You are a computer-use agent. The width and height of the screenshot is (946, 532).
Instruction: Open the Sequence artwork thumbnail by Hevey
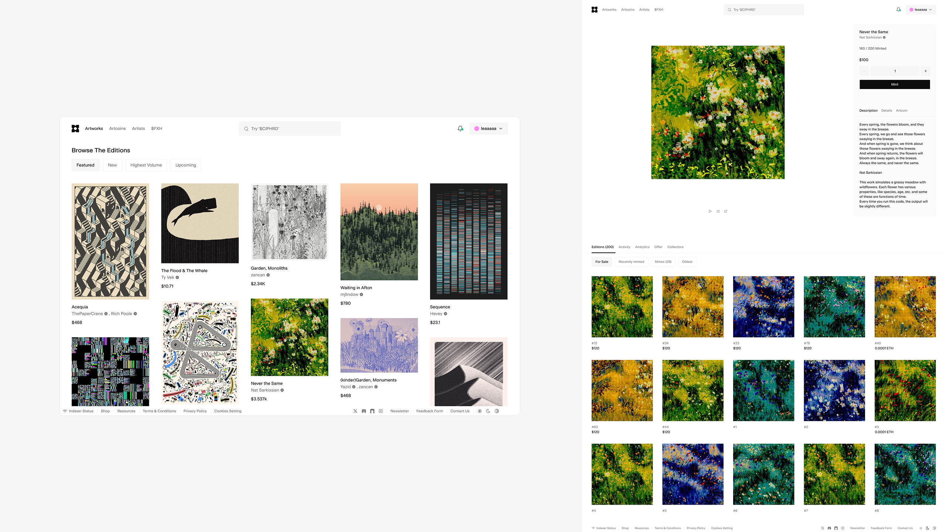(x=469, y=241)
